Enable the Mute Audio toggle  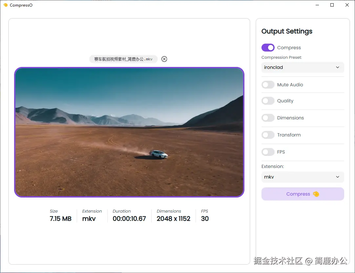coord(268,85)
